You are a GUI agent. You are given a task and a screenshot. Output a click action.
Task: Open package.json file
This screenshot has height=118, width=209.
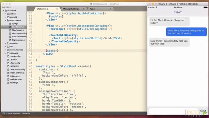[16, 79]
